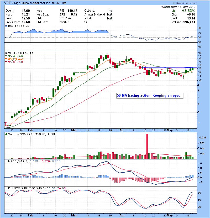Click the Options value no

110,11
